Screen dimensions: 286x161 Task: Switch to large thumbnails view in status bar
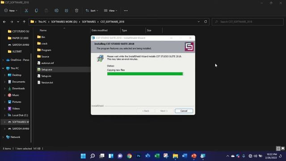[x=283, y=148]
